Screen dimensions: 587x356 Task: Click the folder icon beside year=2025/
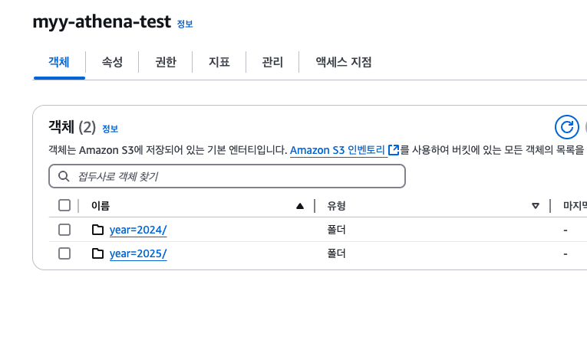point(97,253)
